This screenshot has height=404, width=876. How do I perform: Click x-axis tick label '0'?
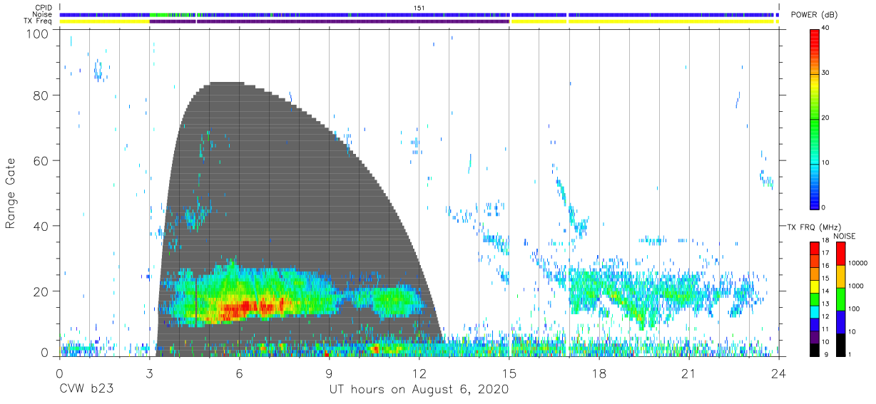(x=59, y=373)
